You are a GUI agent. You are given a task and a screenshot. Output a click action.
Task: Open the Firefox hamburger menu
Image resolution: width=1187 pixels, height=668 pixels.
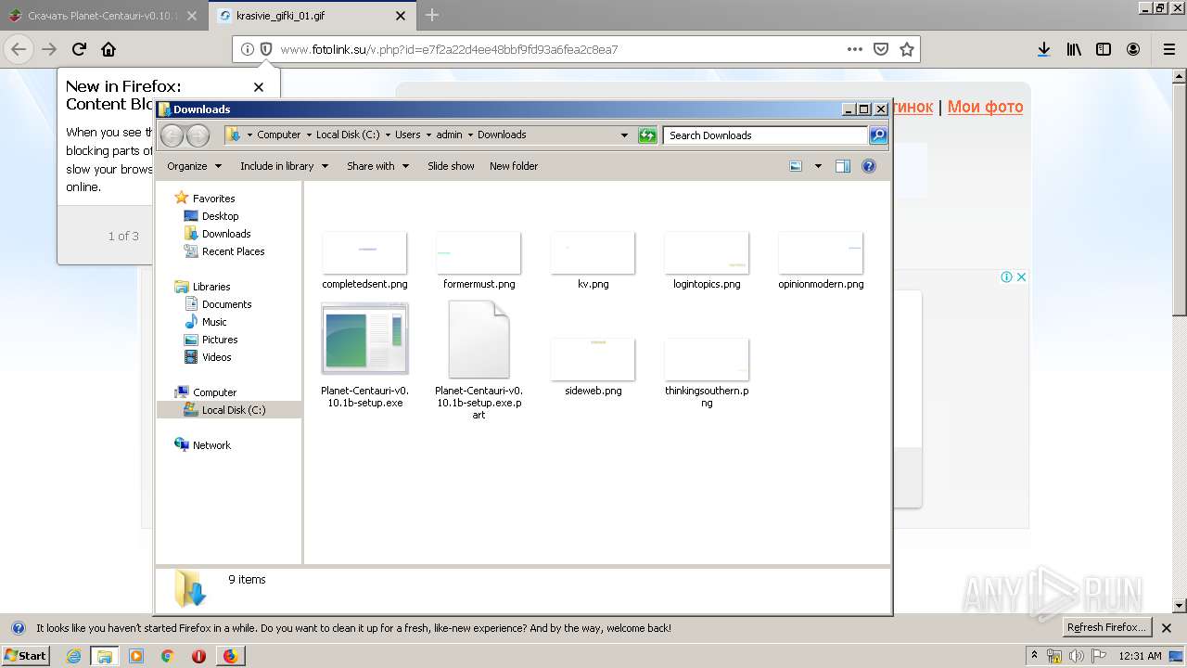[x=1168, y=49]
